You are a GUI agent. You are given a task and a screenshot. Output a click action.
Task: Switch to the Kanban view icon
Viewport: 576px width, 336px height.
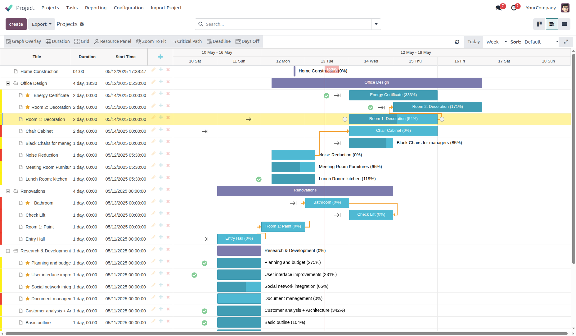[539, 24]
